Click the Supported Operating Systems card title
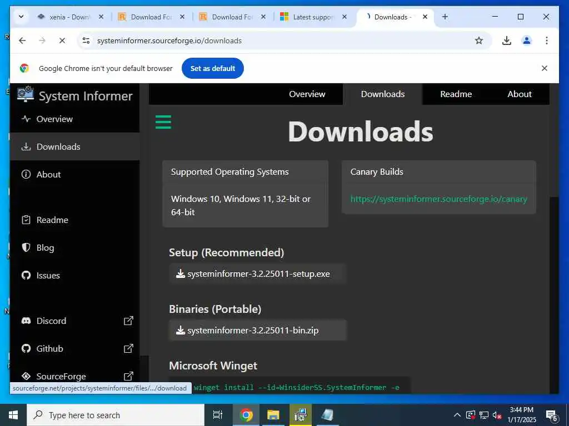Viewport: 569px width, 426px height. (x=229, y=172)
